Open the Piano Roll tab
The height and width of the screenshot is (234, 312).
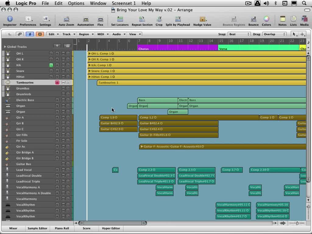(x=62, y=228)
